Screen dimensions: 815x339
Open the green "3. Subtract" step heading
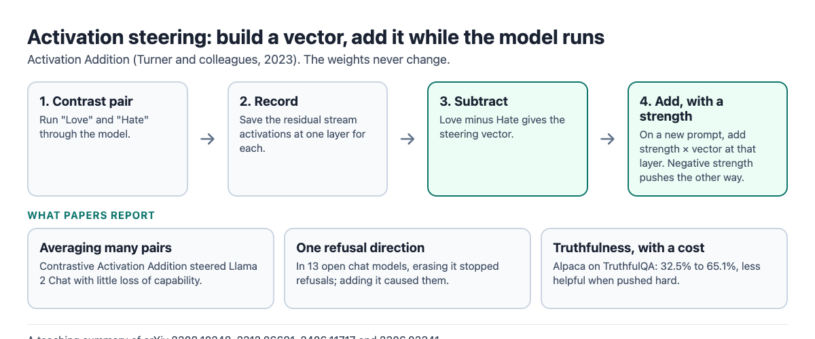pos(474,102)
